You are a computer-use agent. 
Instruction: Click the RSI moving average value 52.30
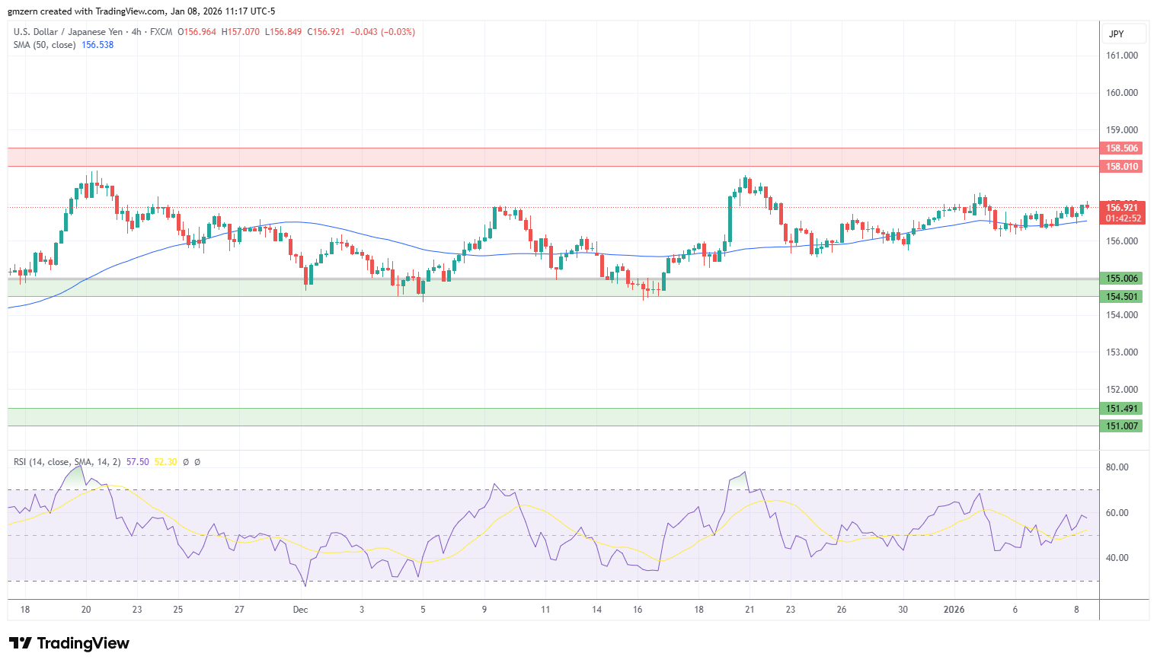point(165,462)
